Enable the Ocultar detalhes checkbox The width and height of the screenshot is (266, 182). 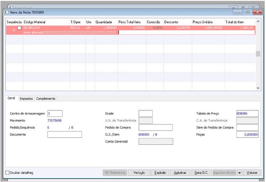[x=7, y=173]
